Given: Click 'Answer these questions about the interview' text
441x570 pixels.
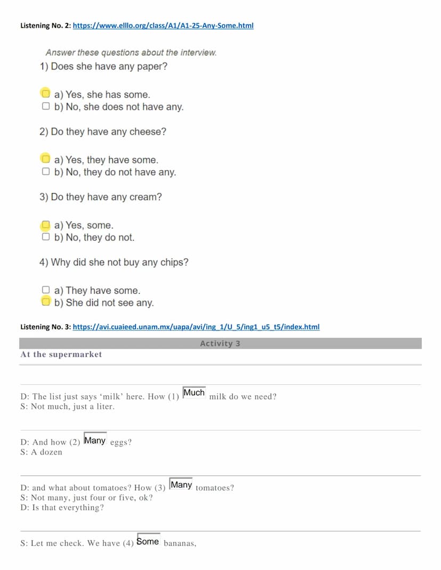Looking at the screenshot, I should pyautogui.click(x=131, y=52).
